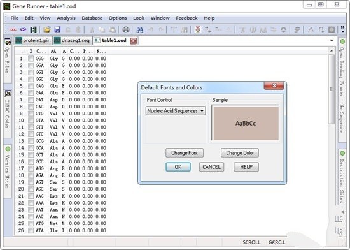This screenshot has width=350, height=250.
Task: Save using the blue floppy disk icon
Action: click(57, 29)
